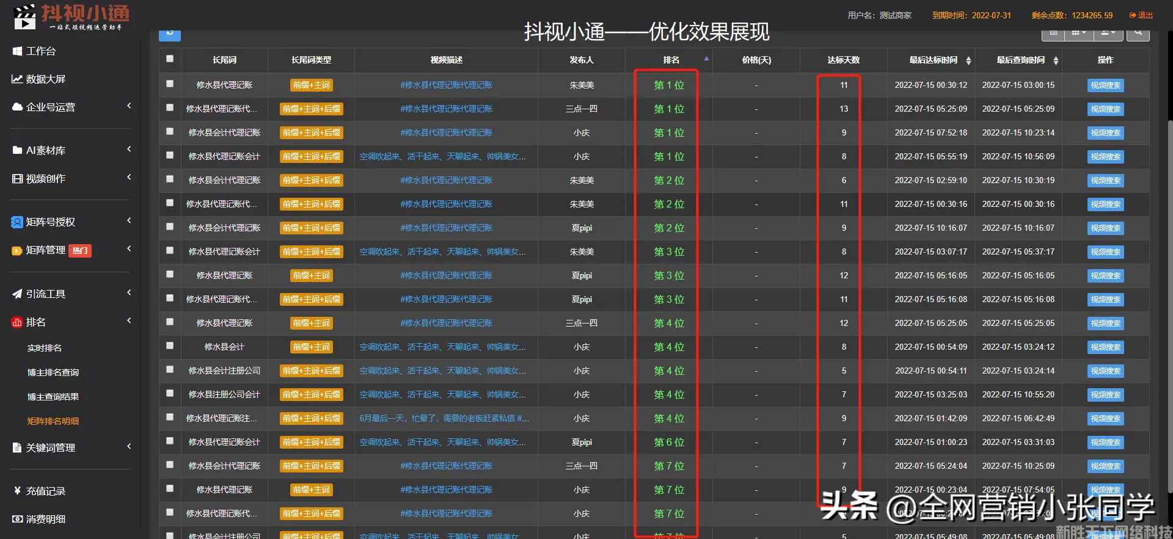The image size is (1173, 539).
Task: Click the 用户名: 测试商家 text
Action: [879, 15]
